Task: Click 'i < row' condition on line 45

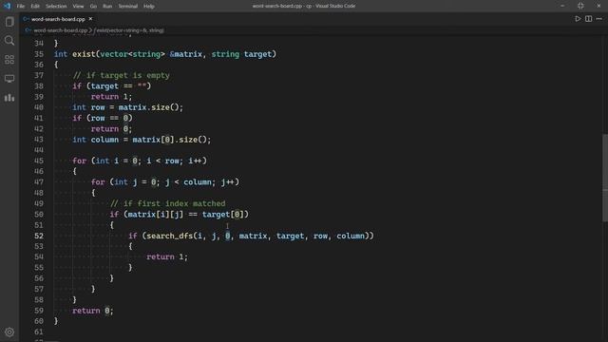Action: click(x=162, y=161)
